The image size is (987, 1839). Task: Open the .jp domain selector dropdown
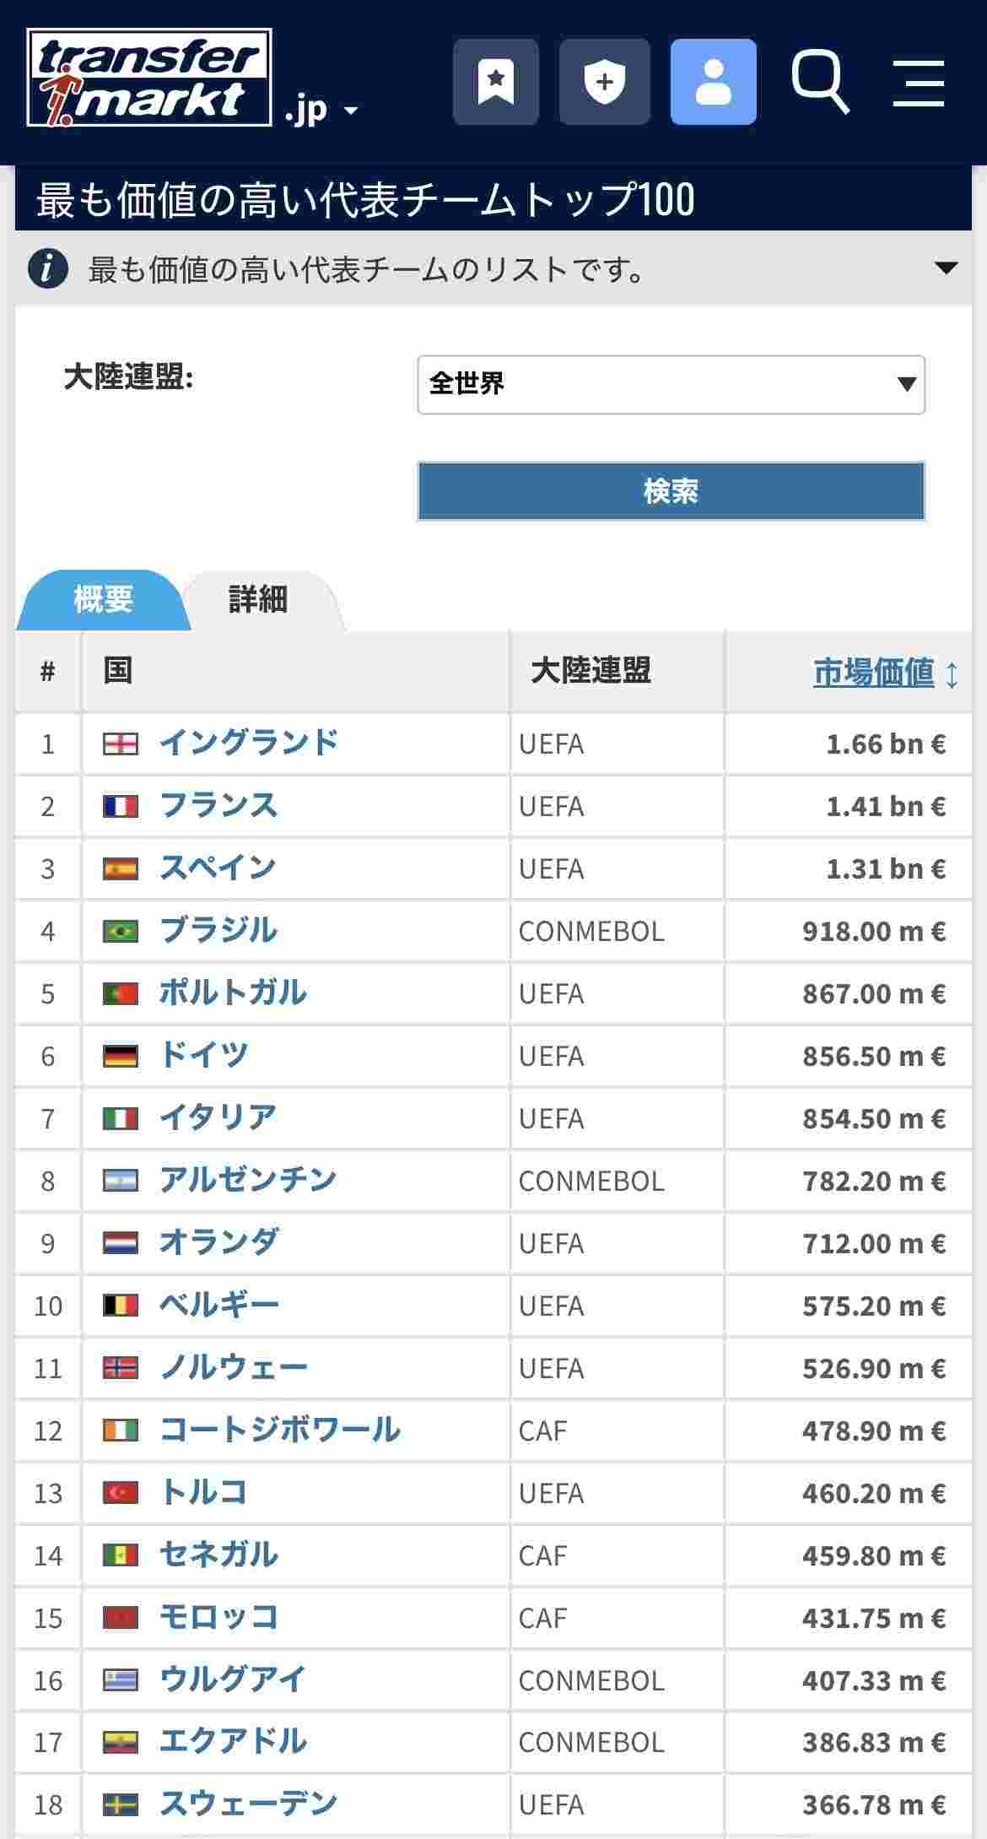(x=321, y=111)
